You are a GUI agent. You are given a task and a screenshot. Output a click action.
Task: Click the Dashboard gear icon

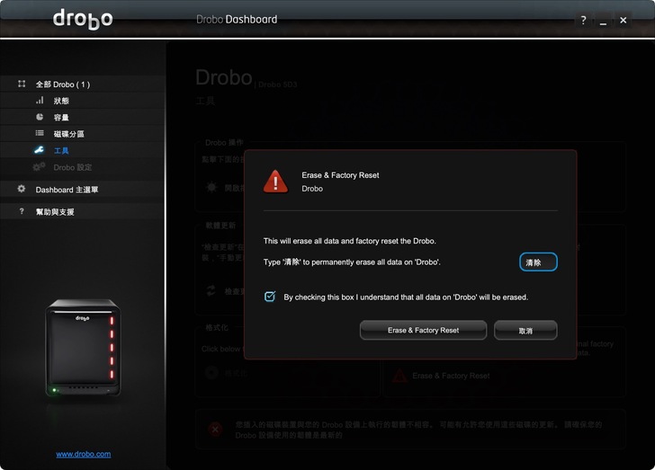[x=22, y=189]
